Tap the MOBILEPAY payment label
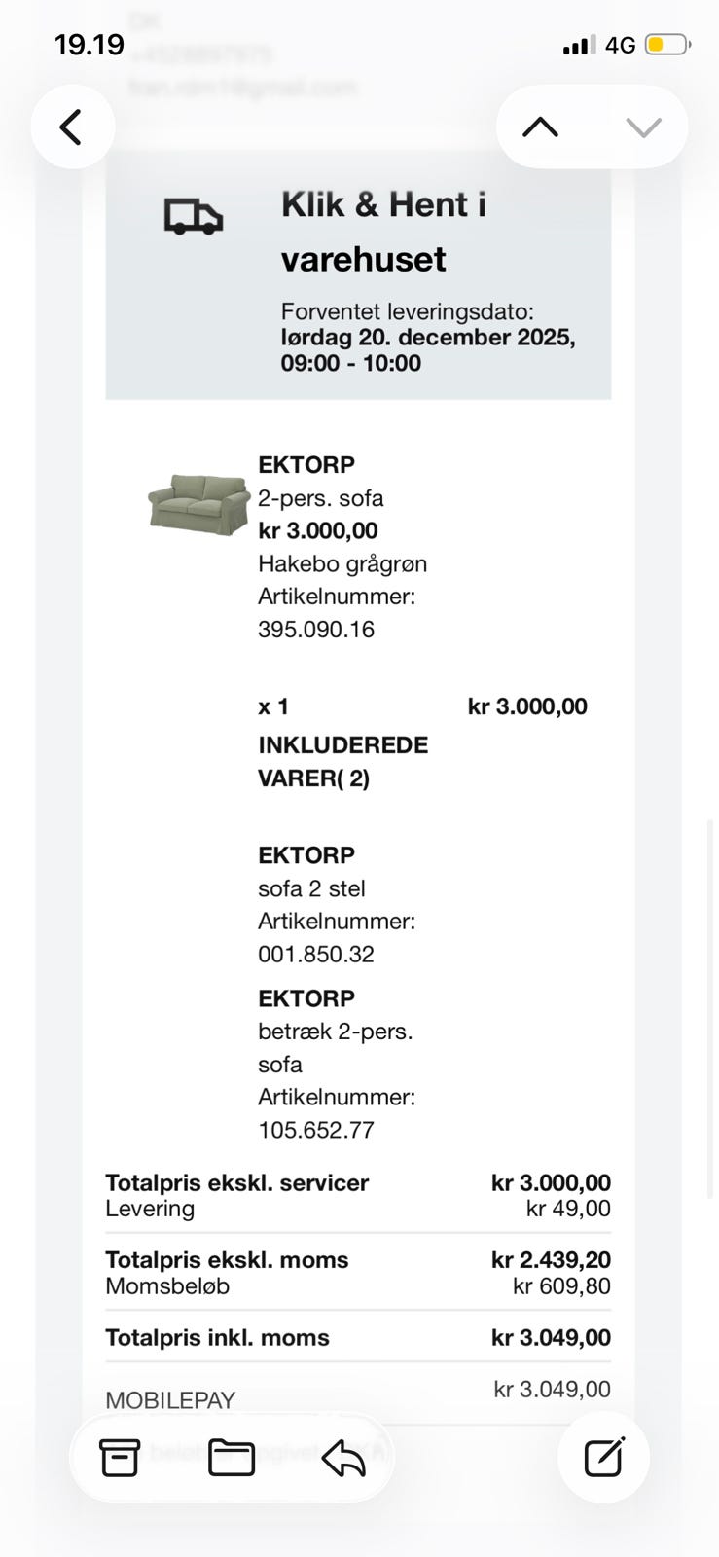Screen dimensions: 719x1557 pyautogui.click(x=170, y=1400)
